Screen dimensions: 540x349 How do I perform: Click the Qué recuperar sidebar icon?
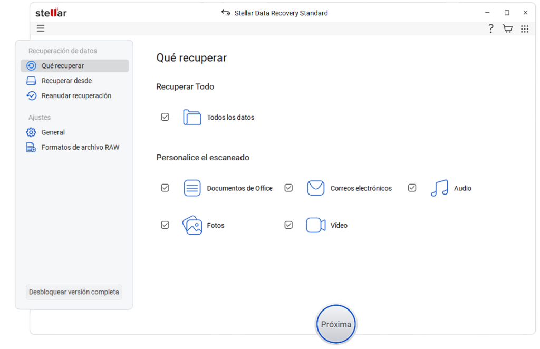(31, 66)
